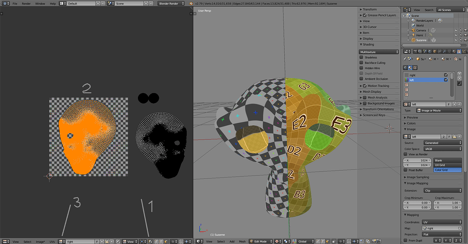Click the Camera object icon in outliner
468x244 pixels.
click(413, 30)
